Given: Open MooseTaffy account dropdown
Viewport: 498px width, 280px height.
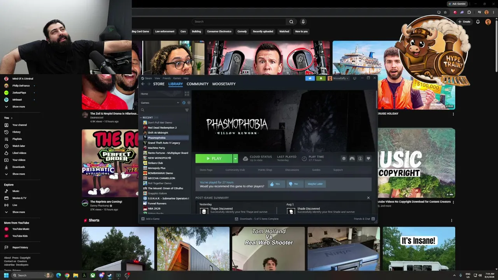Looking at the screenshot, I should [x=338, y=78].
